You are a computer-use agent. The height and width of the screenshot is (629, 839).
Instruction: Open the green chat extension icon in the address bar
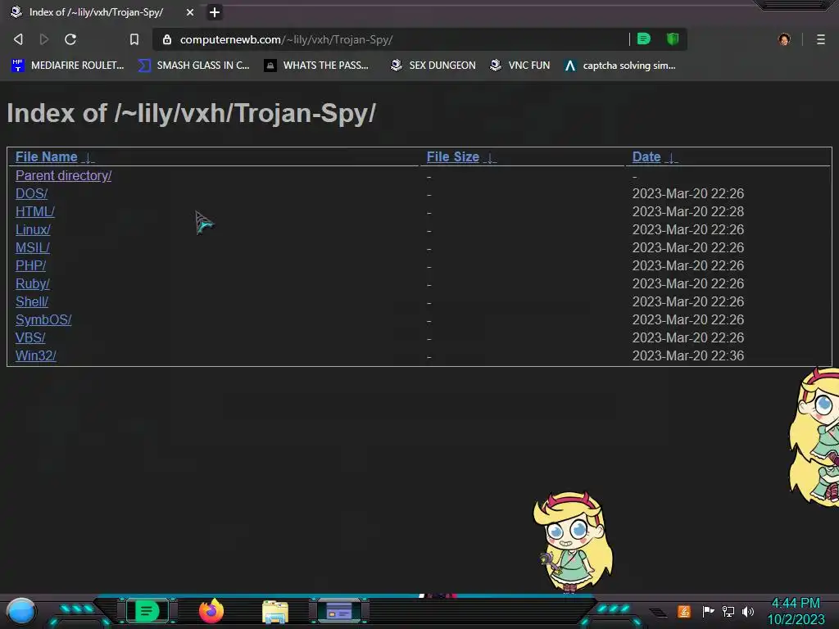[x=644, y=38]
